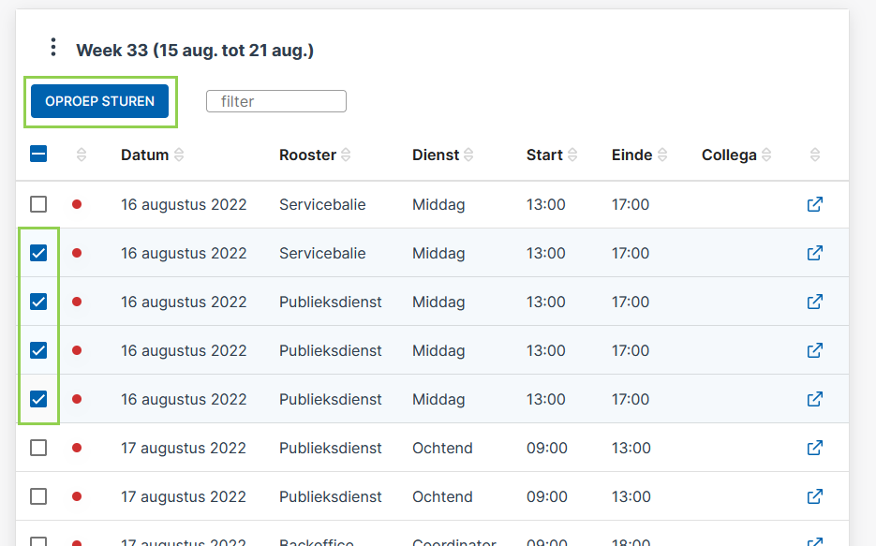Check the unchecked first Servicebalie row
Viewport: 876px width, 546px height.
[x=38, y=204]
